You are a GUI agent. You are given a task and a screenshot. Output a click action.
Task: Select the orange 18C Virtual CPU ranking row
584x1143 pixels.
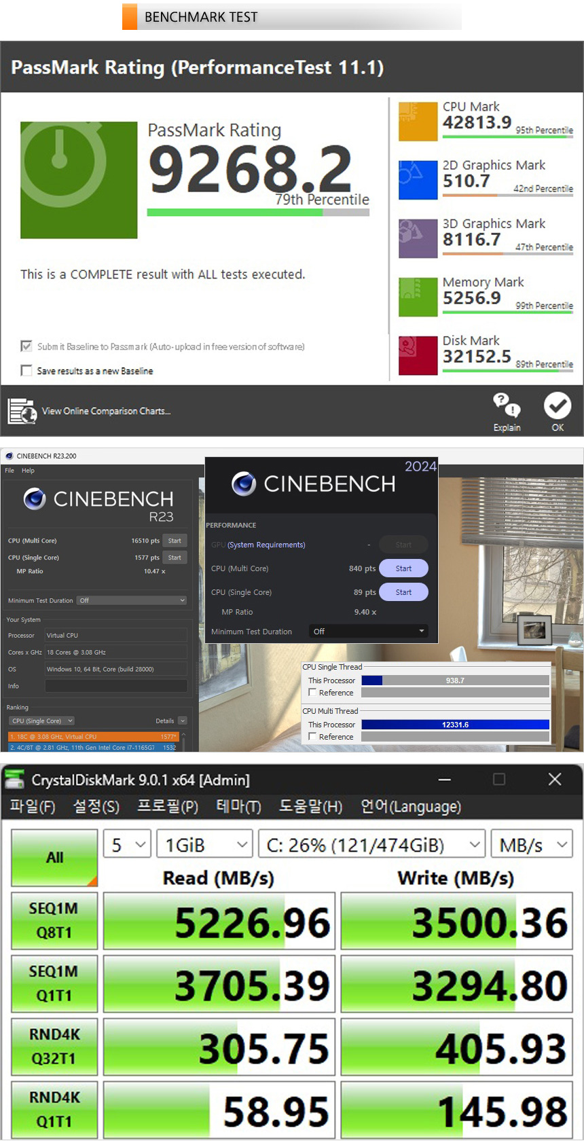coord(93,736)
